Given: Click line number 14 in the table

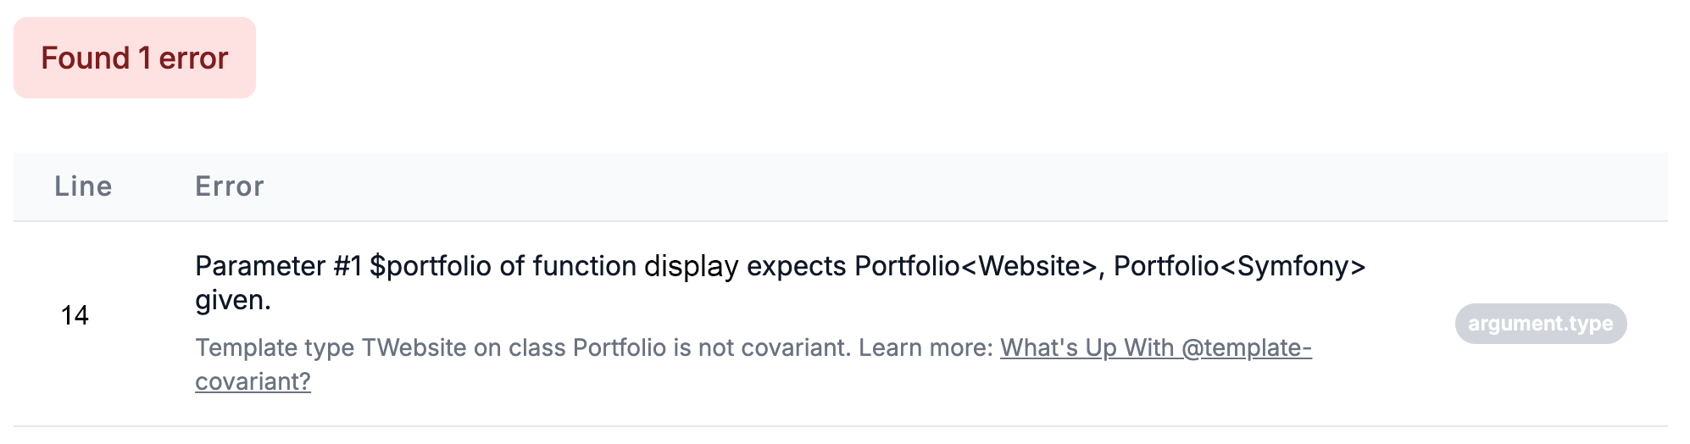Looking at the screenshot, I should click(75, 315).
